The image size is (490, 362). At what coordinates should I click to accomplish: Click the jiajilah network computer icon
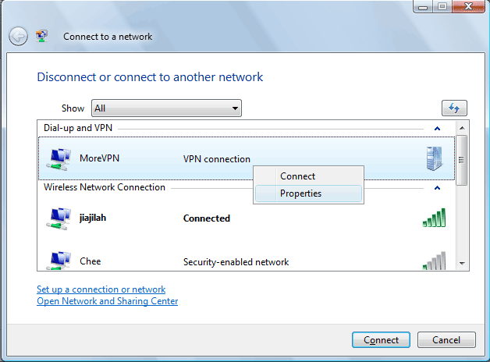coord(59,218)
